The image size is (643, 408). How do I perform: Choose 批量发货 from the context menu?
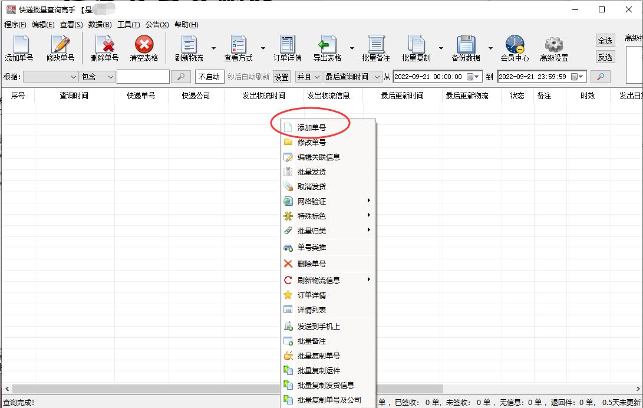pos(312,173)
